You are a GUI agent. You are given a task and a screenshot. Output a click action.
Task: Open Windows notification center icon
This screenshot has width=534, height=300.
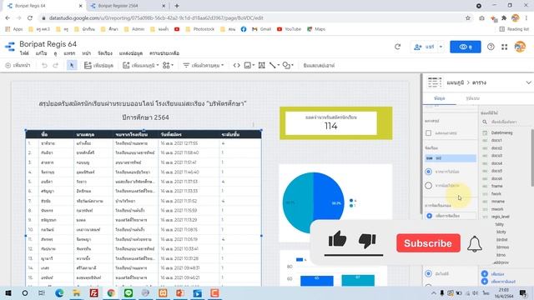click(523, 292)
